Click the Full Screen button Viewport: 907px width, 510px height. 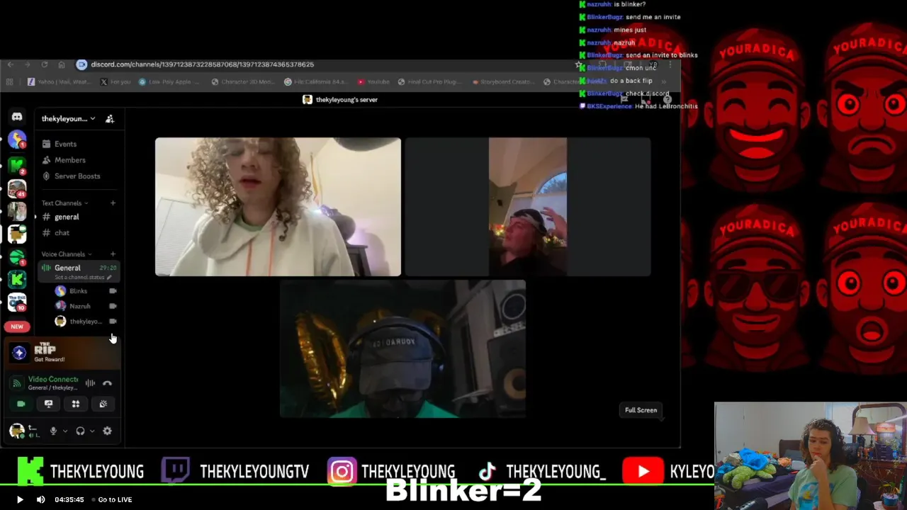point(641,410)
